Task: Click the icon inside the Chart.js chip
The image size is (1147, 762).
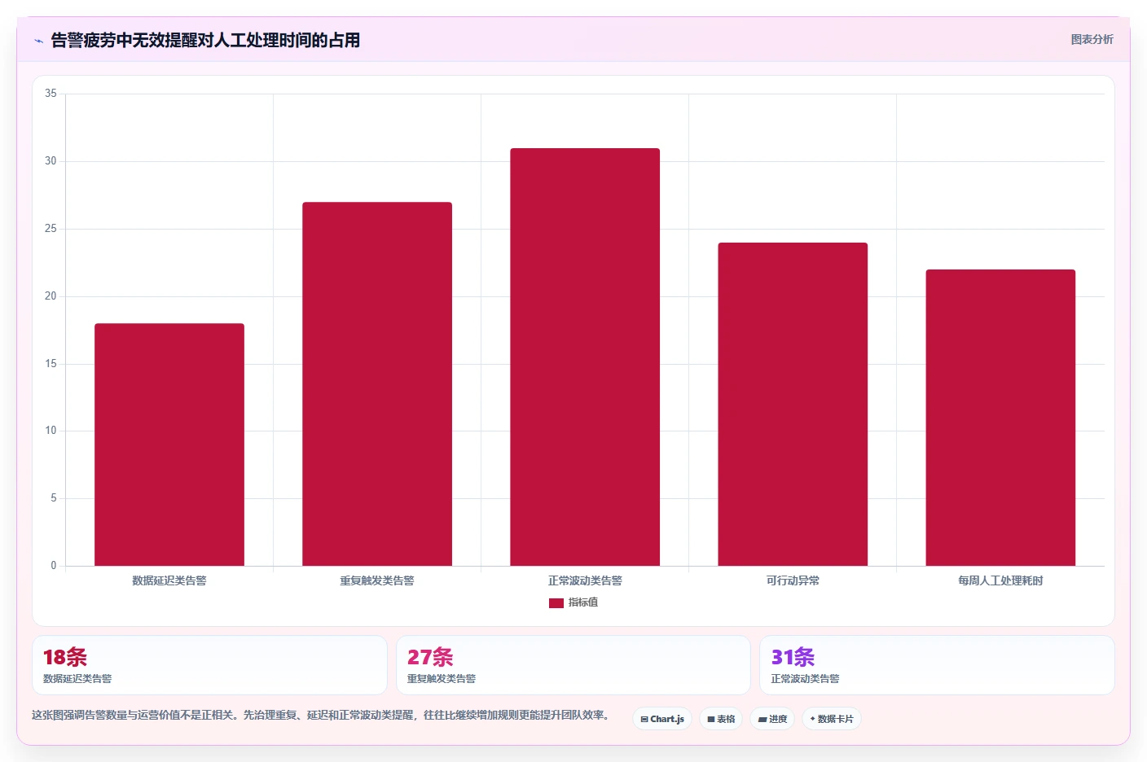Action: [x=644, y=720]
